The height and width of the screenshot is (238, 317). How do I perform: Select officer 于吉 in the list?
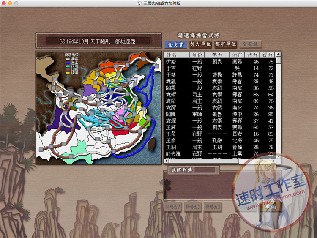click(x=220, y=68)
